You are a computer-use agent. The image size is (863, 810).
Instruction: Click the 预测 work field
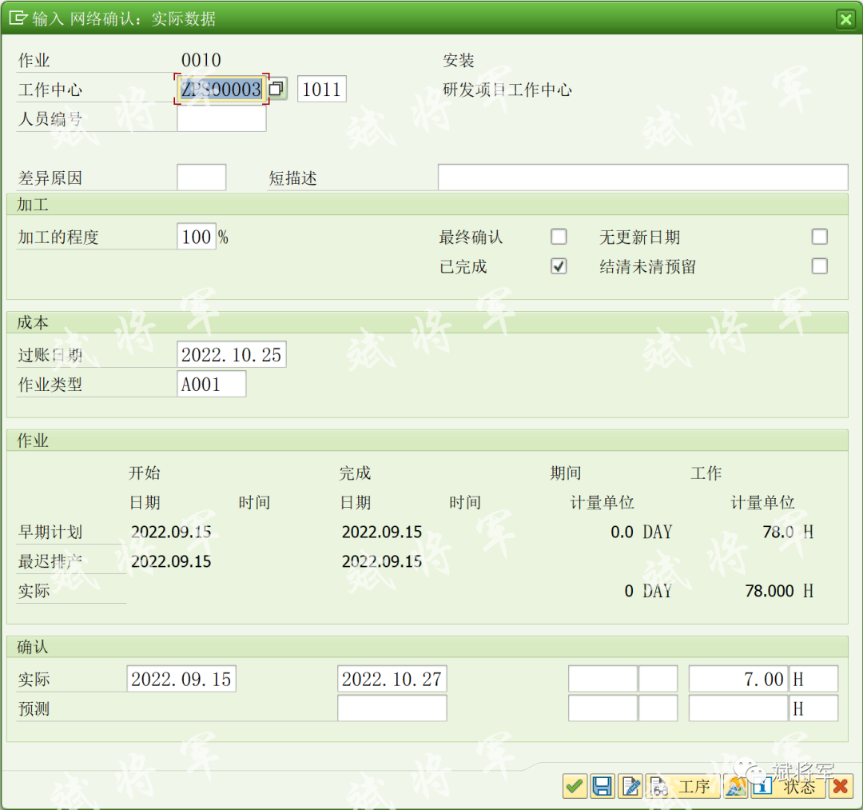tap(738, 708)
